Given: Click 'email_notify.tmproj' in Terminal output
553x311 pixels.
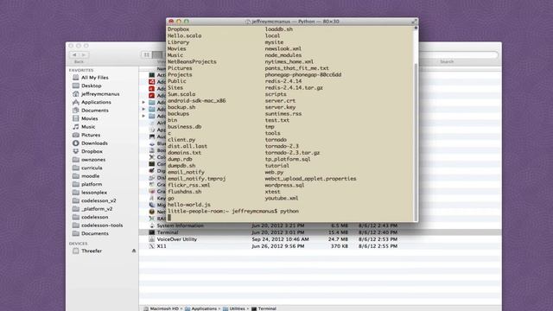Looking at the screenshot, I should pyautogui.click(x=196, y=179).
